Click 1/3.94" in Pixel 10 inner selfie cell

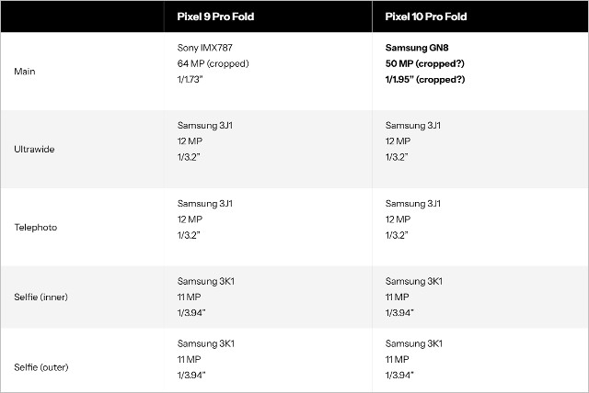[x=399, y=312]
